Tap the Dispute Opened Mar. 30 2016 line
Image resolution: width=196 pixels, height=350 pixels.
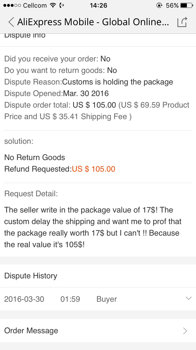click(x=56, y=93)
